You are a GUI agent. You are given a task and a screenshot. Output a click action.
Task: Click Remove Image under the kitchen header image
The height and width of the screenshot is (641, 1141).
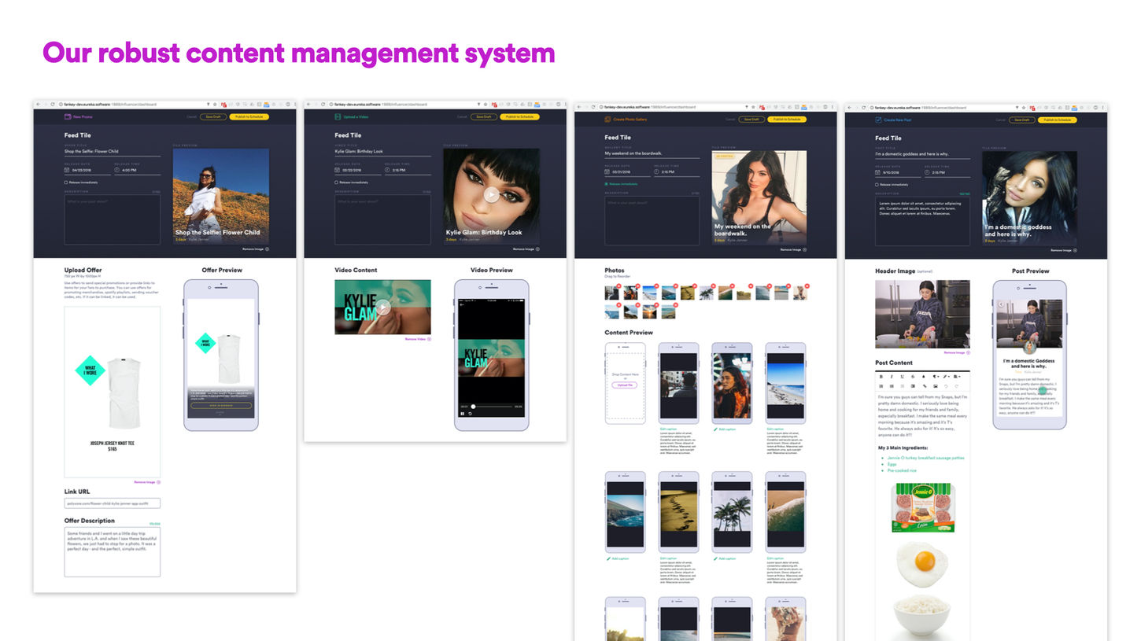[957, 352]
